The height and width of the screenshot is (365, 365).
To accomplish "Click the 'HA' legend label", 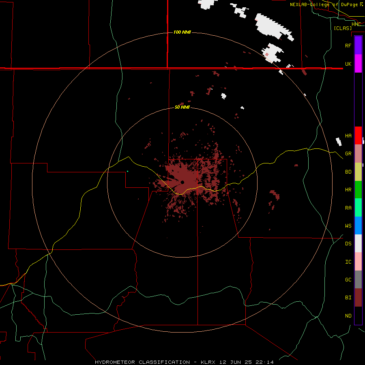I will pyautogui.click(x=348, y=136).
